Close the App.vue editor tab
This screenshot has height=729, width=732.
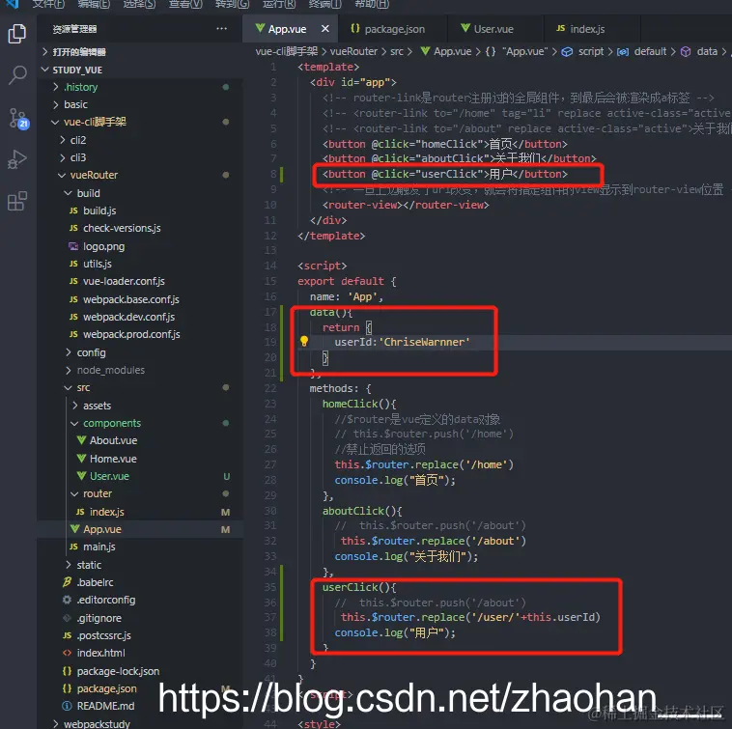click(x=325, y=29)
